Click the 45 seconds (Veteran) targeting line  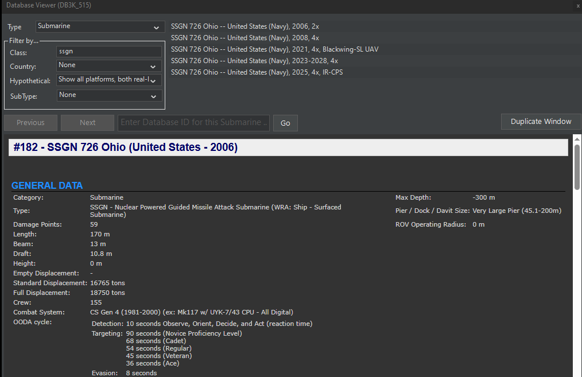tap(159, 356)
